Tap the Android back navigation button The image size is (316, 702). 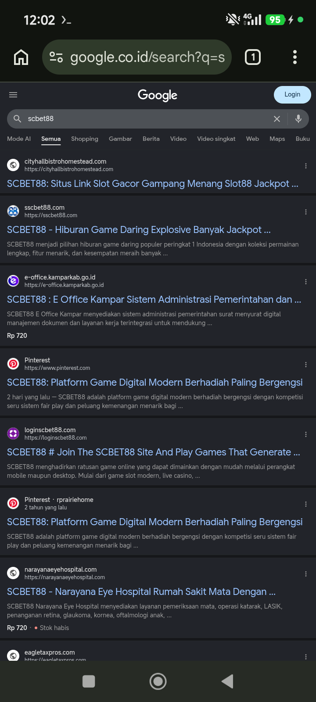tap(227, 681)
